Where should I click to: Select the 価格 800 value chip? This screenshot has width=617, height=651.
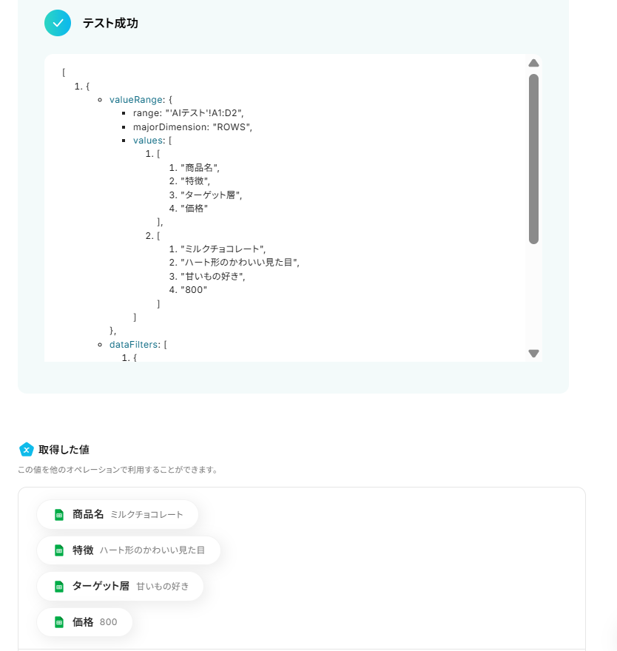84,622
